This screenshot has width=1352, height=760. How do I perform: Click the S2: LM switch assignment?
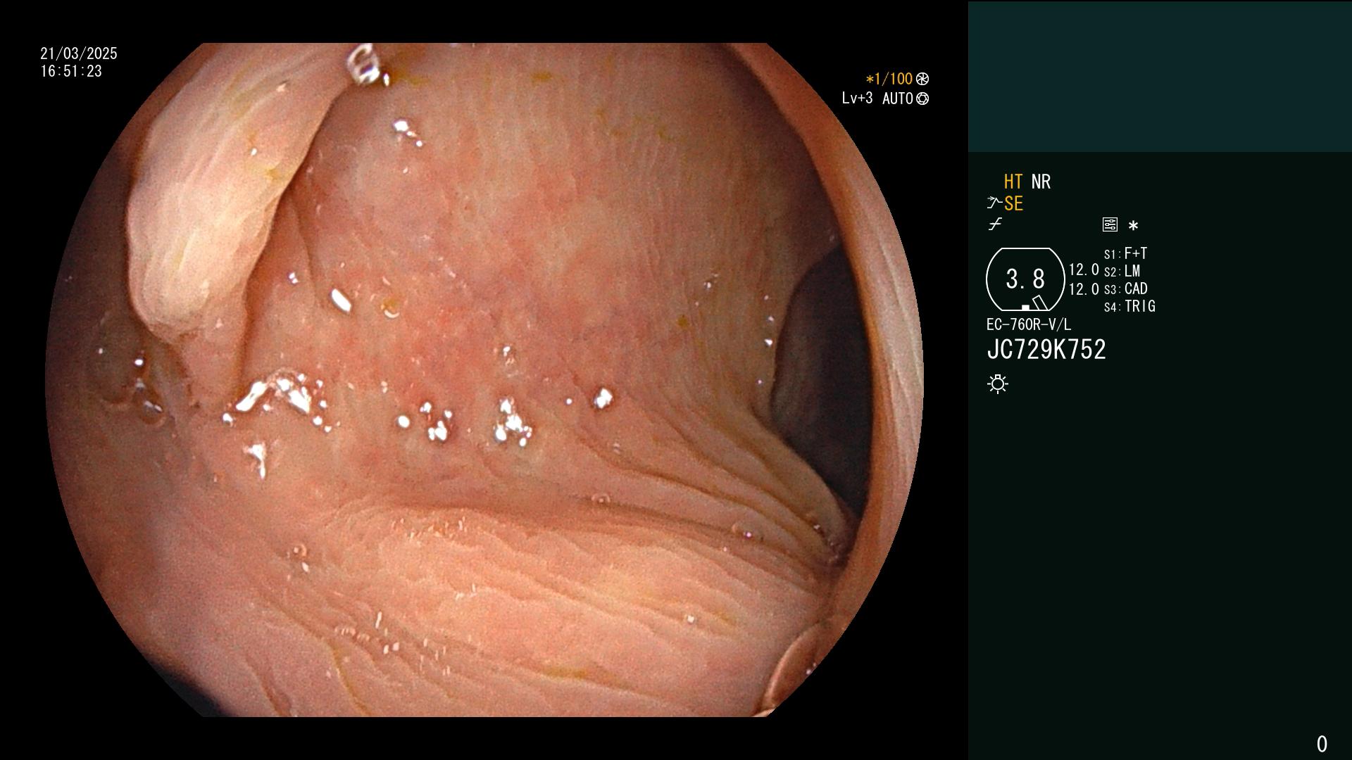(1122, 271)
